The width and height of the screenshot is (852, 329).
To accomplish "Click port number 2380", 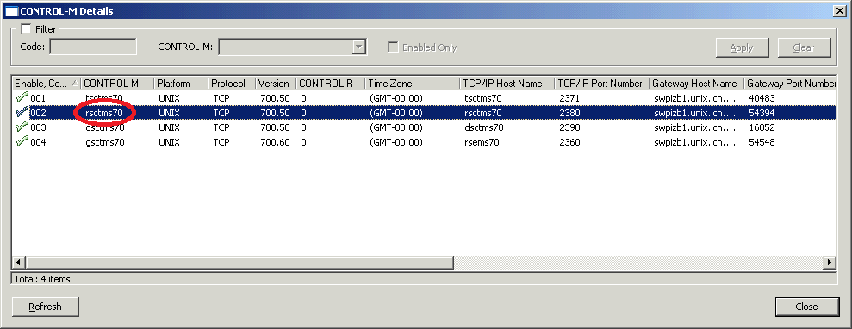I will (569, 113).
